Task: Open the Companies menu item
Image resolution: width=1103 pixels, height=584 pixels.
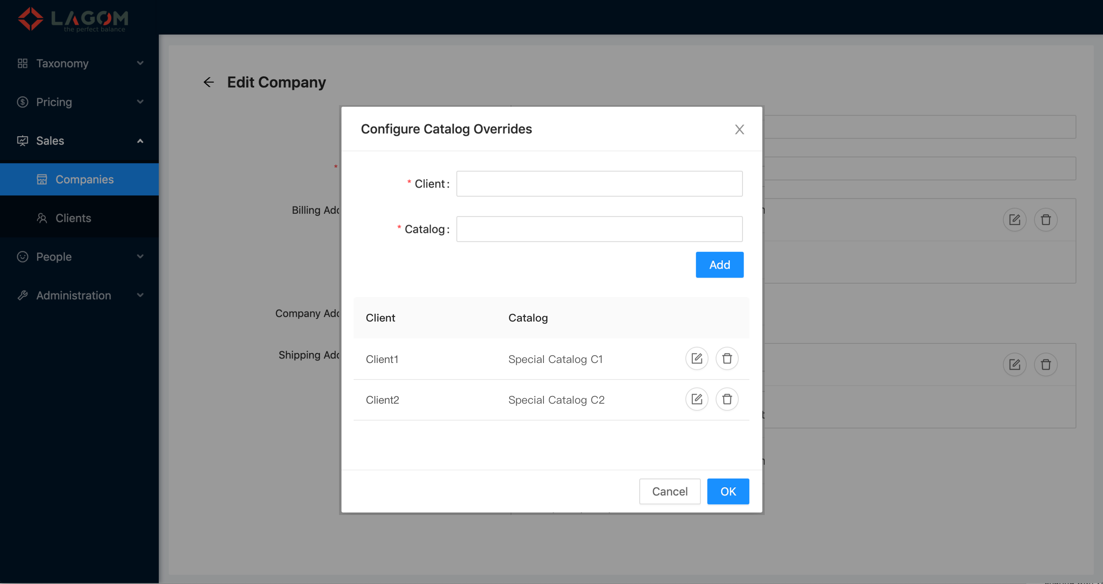Action: (x=84, y=179)
